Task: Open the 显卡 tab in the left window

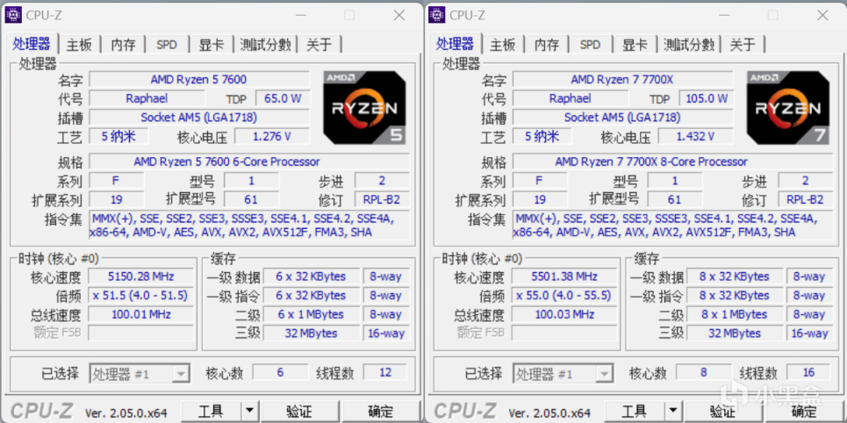Action: point(212,45)
